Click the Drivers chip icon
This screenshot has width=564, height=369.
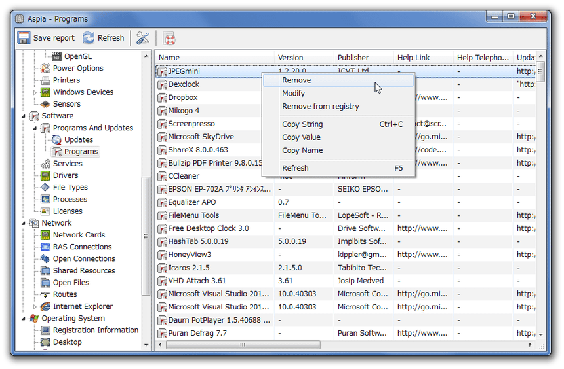[45, 175]
